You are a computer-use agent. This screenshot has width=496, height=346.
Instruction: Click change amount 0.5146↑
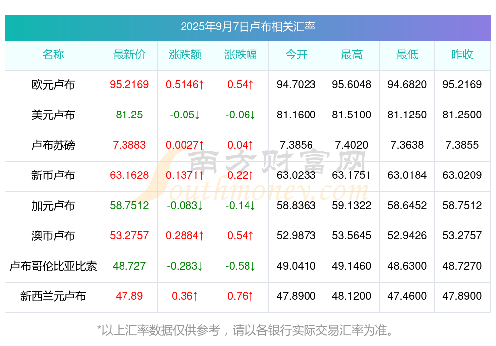(x=185, y=84)
